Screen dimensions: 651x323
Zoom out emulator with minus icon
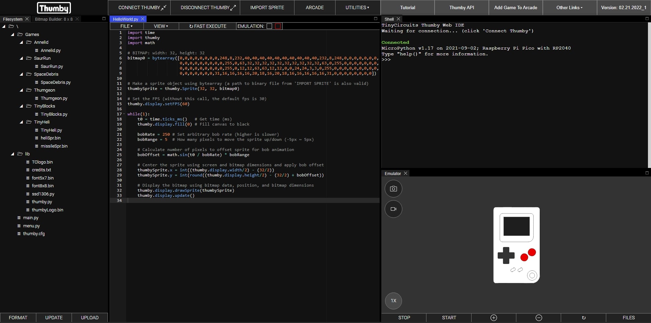[x=538, y=318]
